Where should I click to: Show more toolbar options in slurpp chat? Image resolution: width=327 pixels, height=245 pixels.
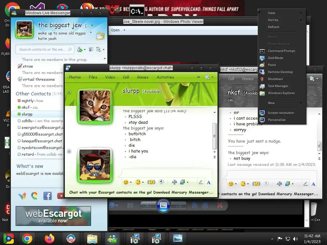(x=198, y=77)
